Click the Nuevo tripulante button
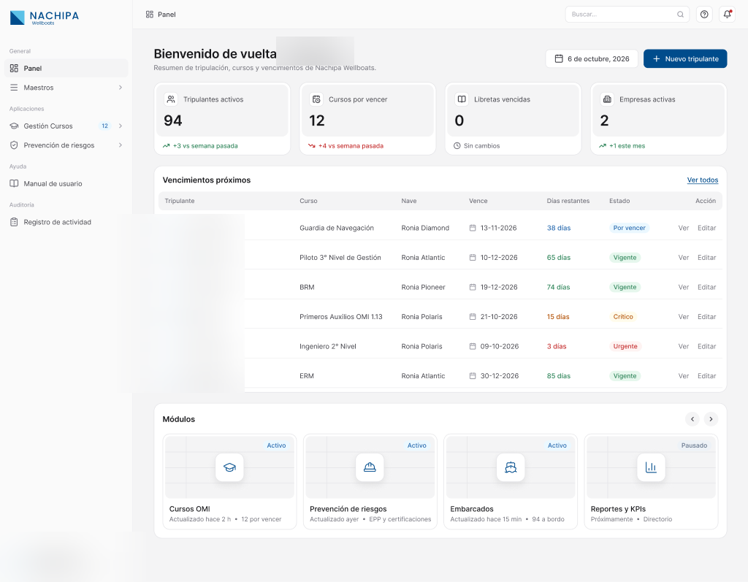748x582 pixels. pos(685,58)
